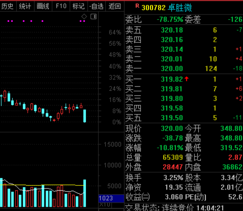Click the red R marker beside stock code

point(137,6)
